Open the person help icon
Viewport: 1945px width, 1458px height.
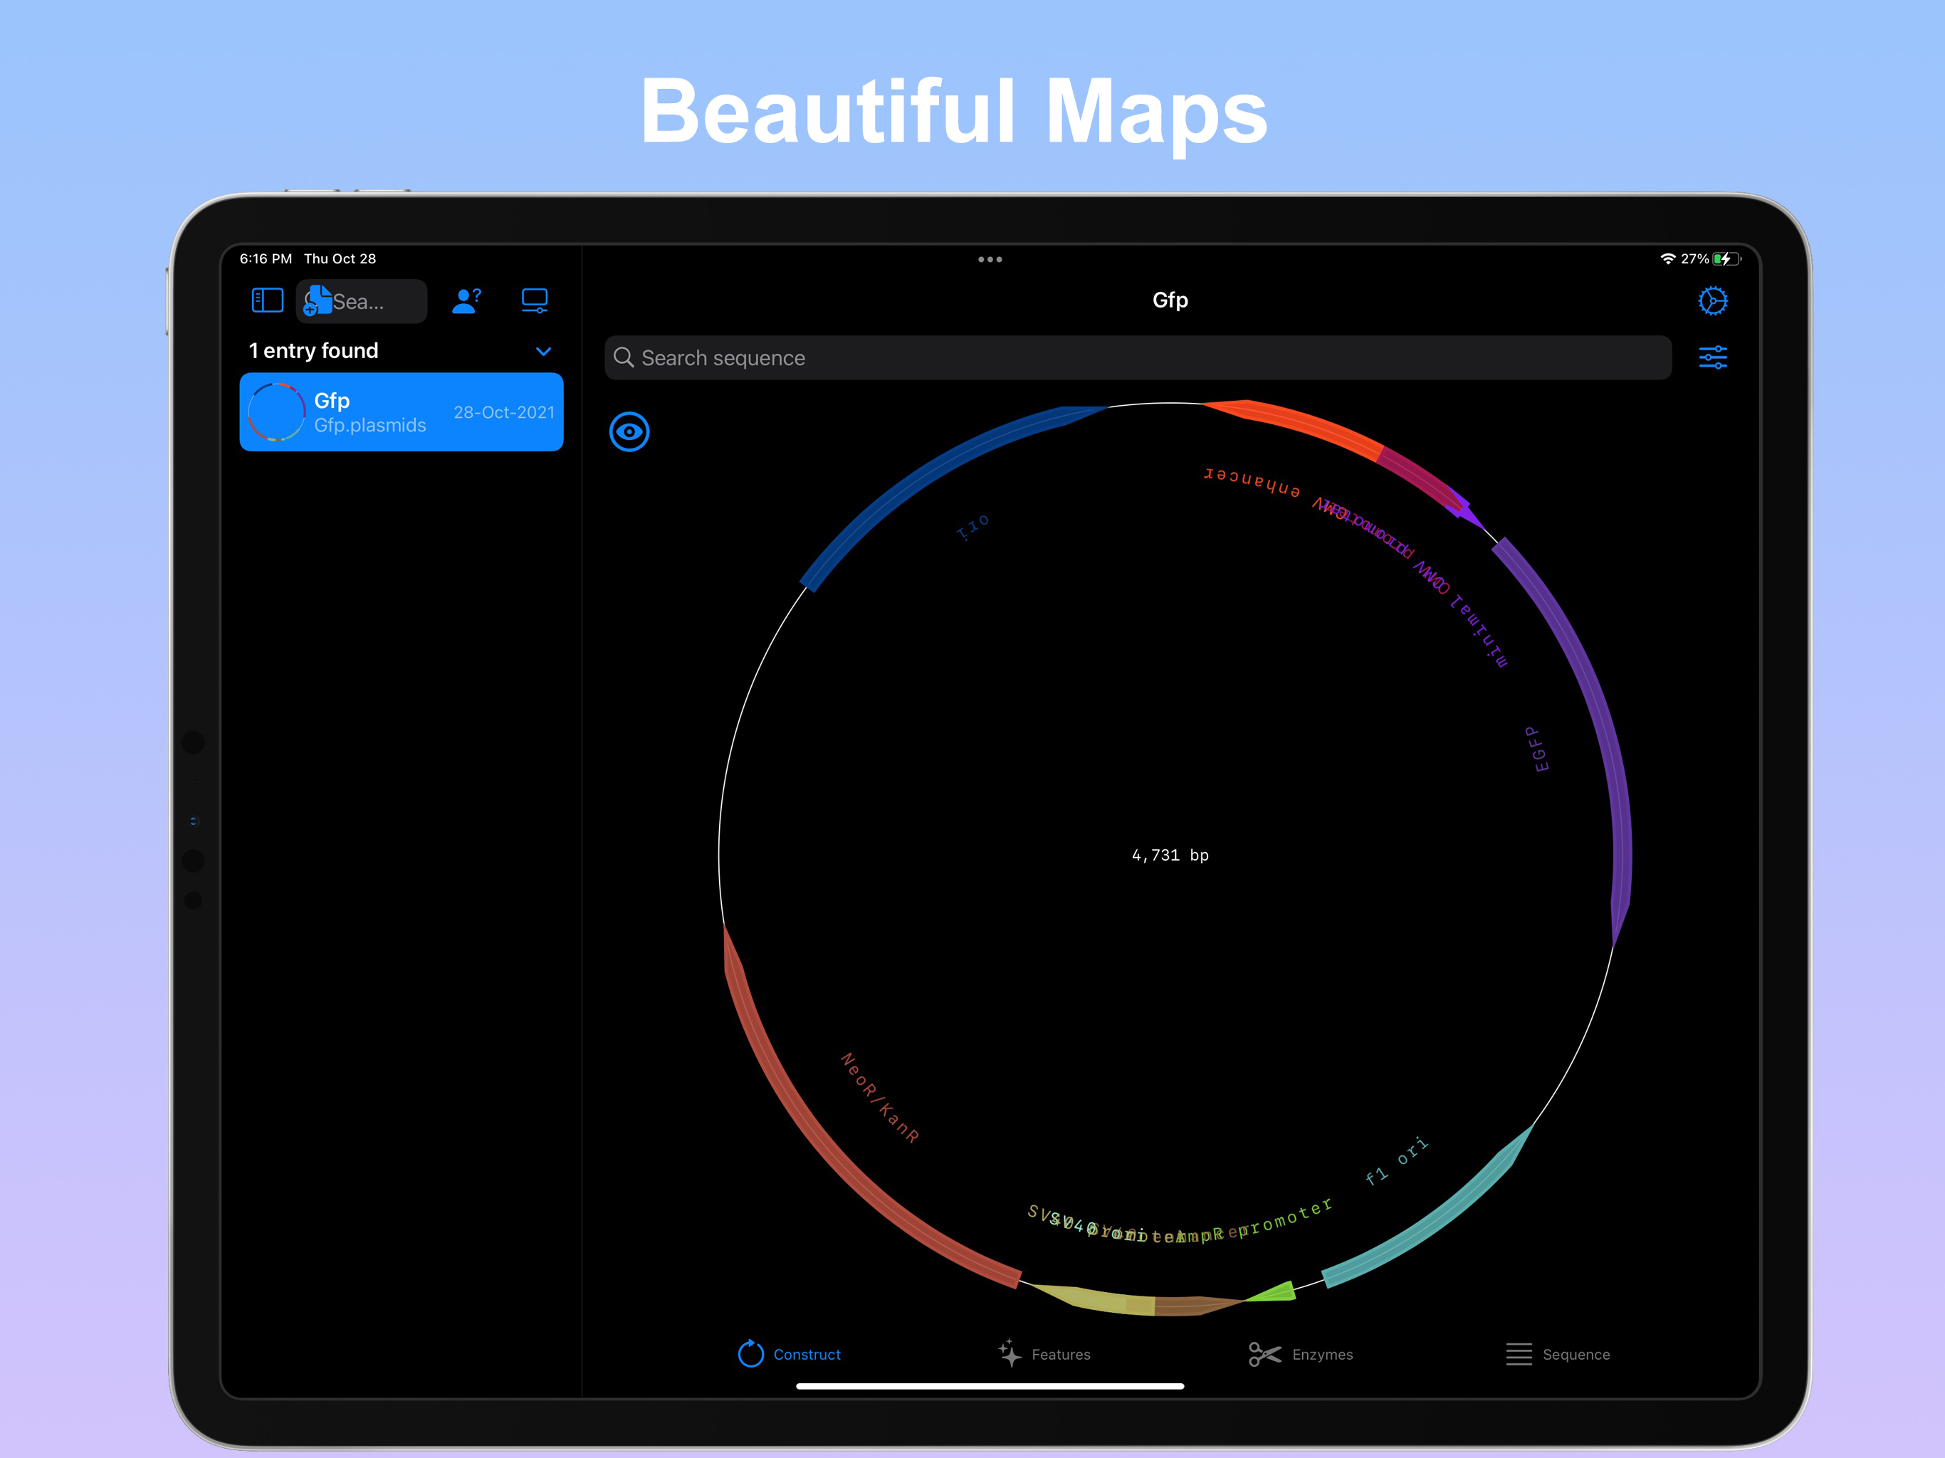(x=466, y=300)
